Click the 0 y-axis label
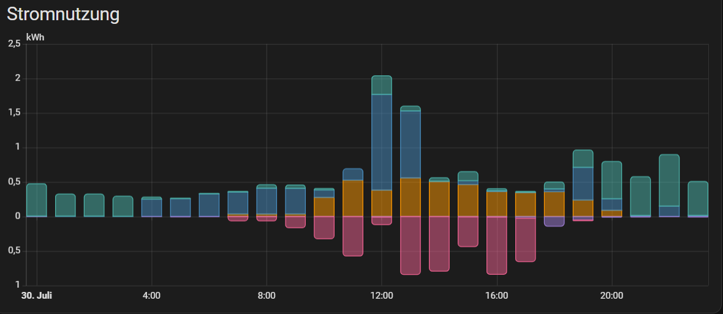This screenshot has width=723, height=314. [18, 217]
